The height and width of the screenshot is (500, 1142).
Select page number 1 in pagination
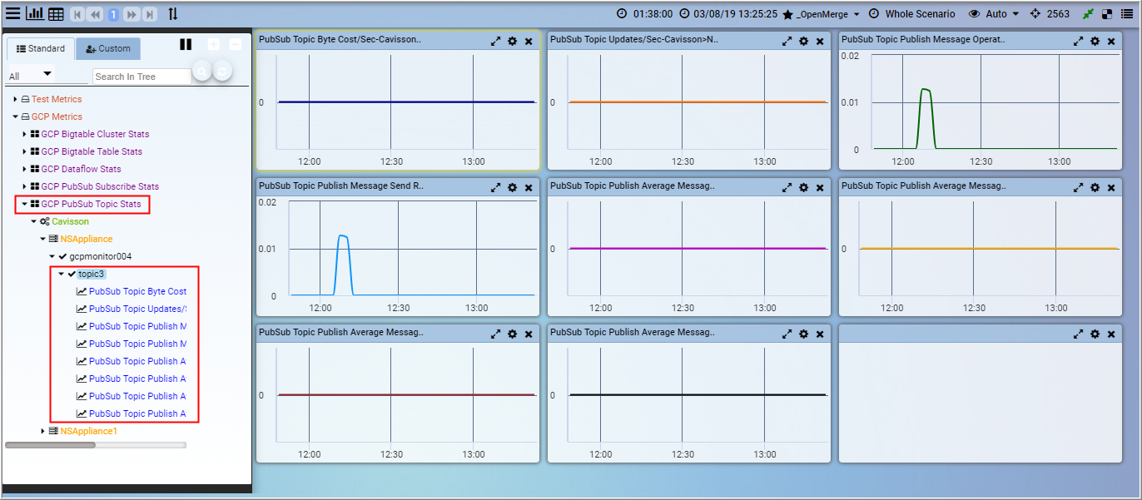(x=113, y=14)
